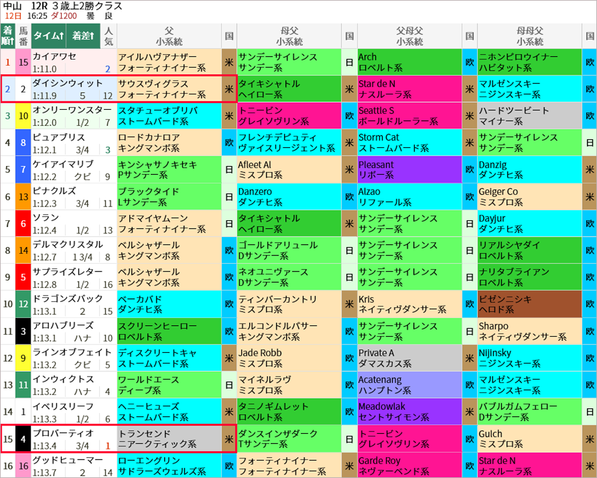597x478 pixels.
Task: Select horse name ピュアブリス
Action: (59, 137)
